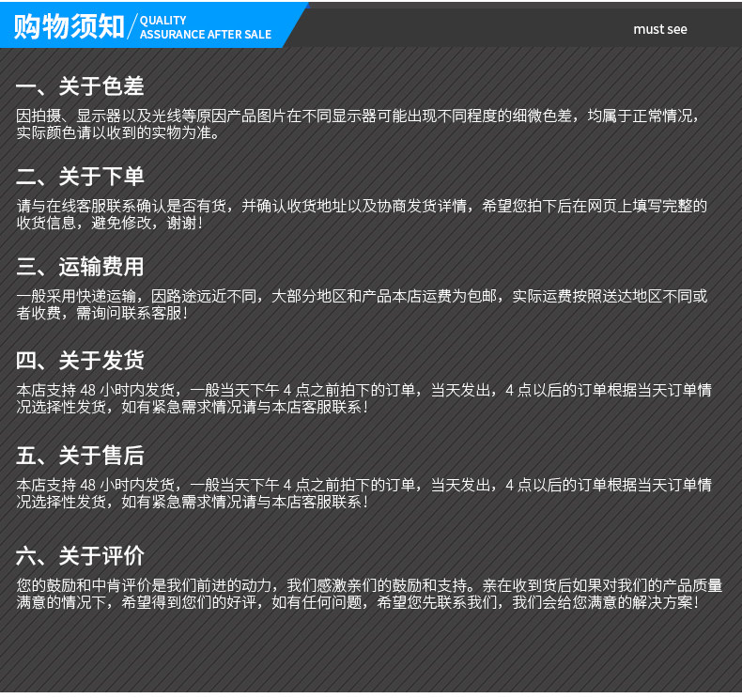Click the paragraph starting 因拍摄、显示器以及光线
The image size is (742, 698).
358,124
